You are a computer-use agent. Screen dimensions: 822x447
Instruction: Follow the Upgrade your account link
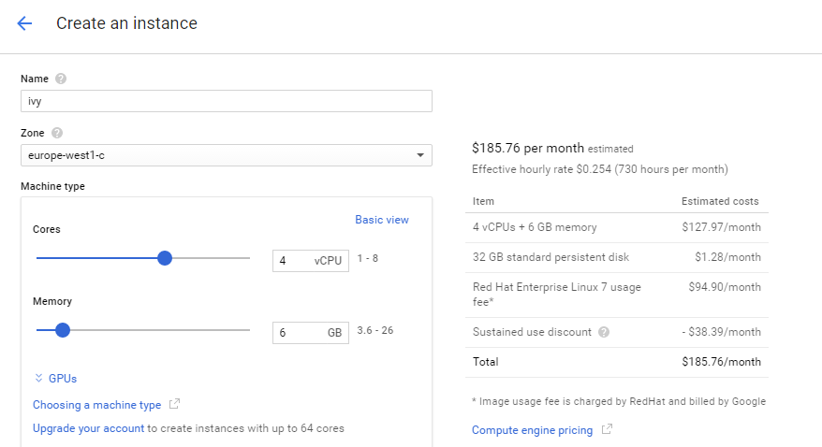click(88, 428)
